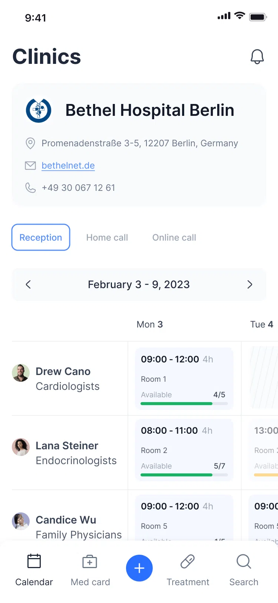Switch to Home call tab
Screen dimensions: 278x603
[x=107, y=237]
